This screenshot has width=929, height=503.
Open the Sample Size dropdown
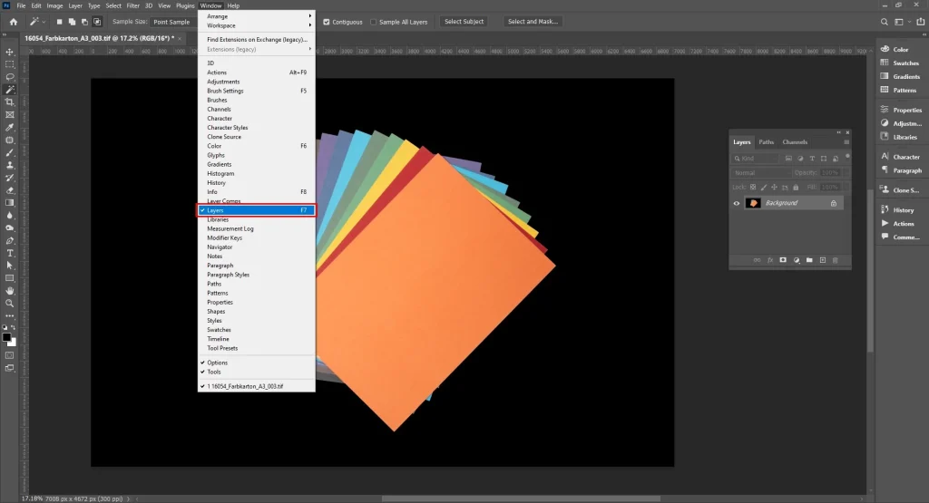pos(172,22)
